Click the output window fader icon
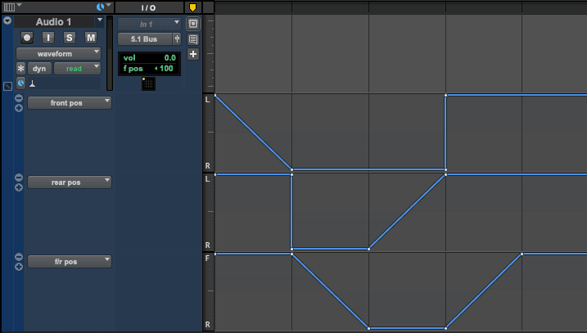This screenshot has height=333, width=587. (176, 38)
